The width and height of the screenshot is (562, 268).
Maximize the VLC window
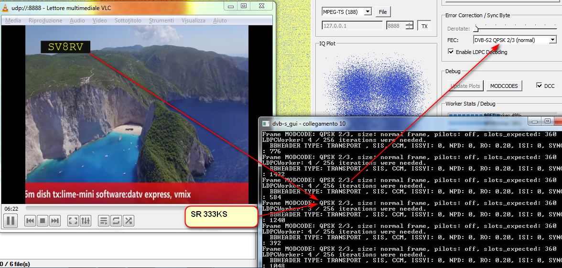click(244, 5)
